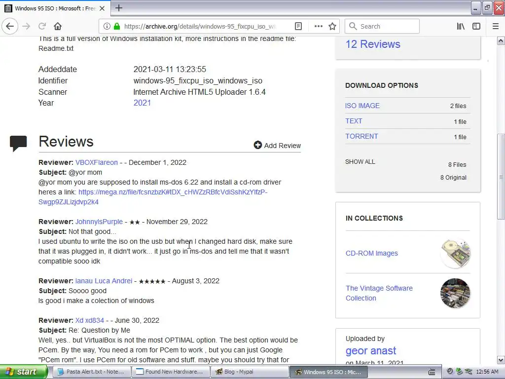Click Addeddate value 2021-03-11 13:23:55
Viewport: 505px width, 379px height.
[x=170, y=69]
